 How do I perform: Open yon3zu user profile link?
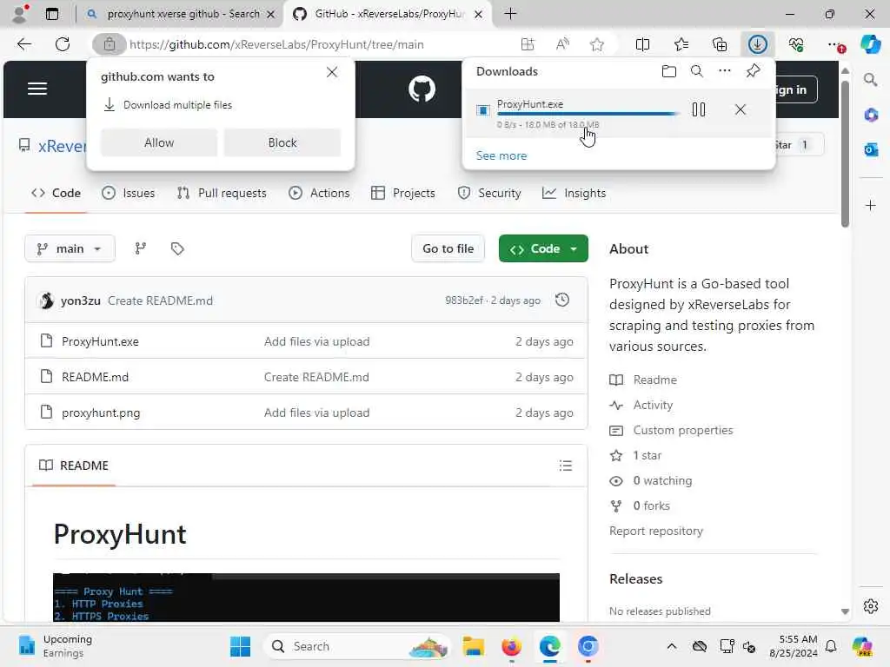(81, 300)
